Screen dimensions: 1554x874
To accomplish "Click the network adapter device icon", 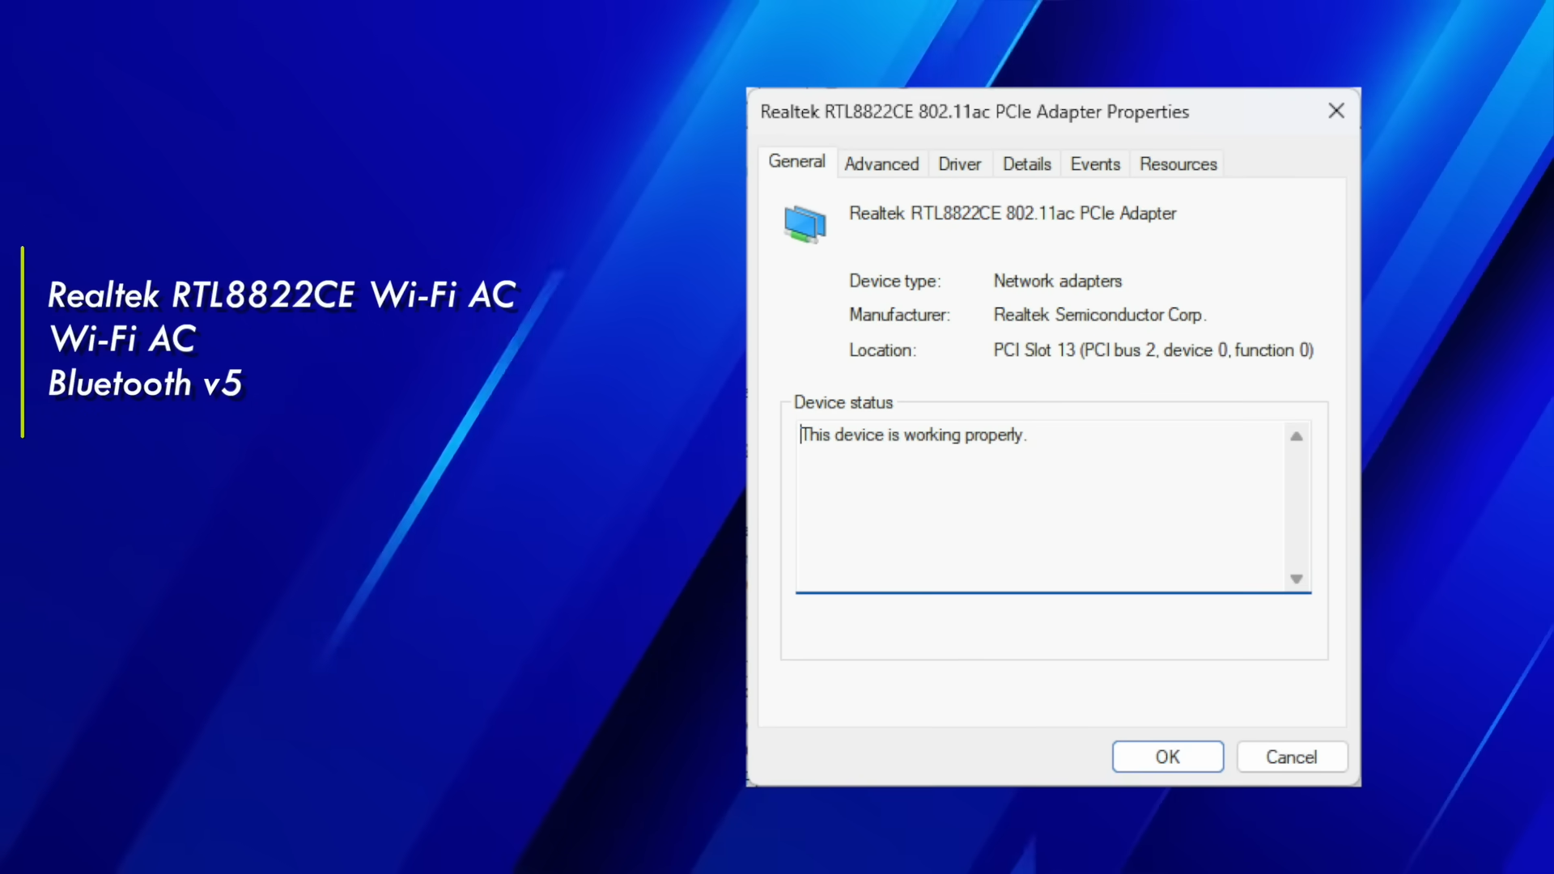I will (x=805, y=224).
